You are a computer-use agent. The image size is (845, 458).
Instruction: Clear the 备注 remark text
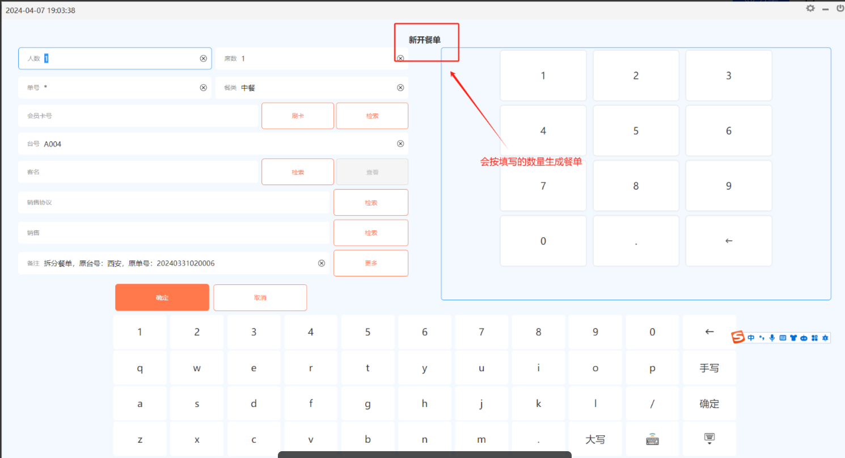tap(321, 263)
